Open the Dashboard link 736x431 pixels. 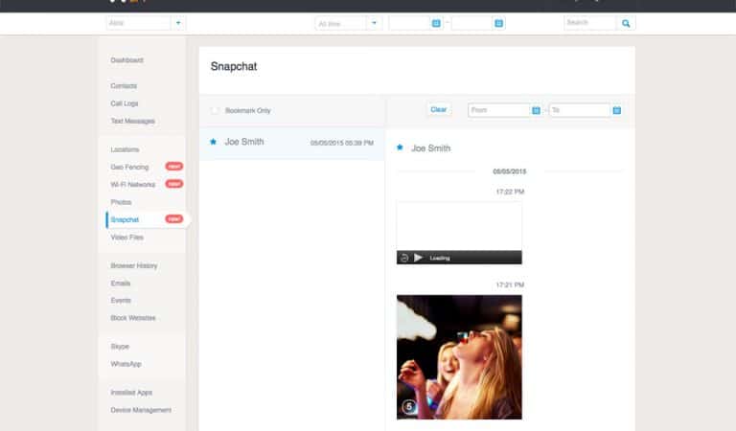(126, 60)
